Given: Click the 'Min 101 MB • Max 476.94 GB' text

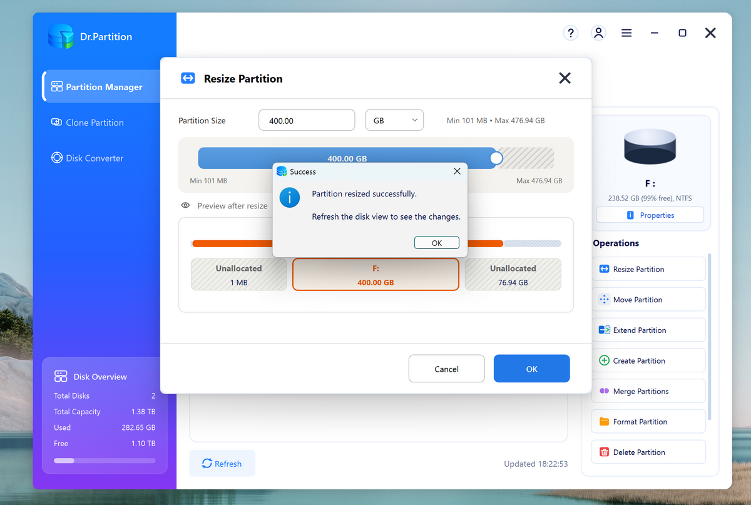Looking at the screenshot, I should [x=496, y=120].
